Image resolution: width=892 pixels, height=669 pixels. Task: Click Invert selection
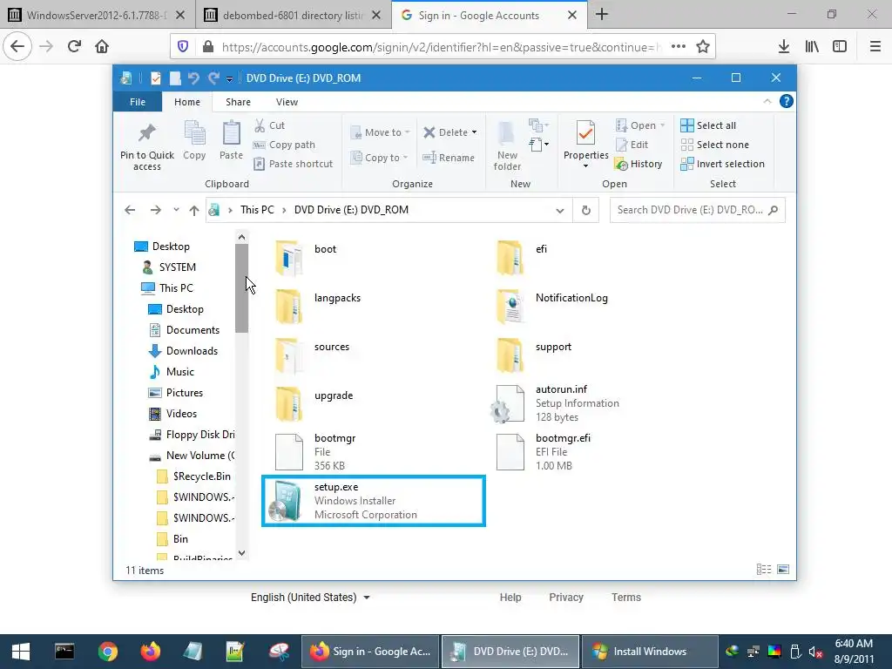[722, 164]
